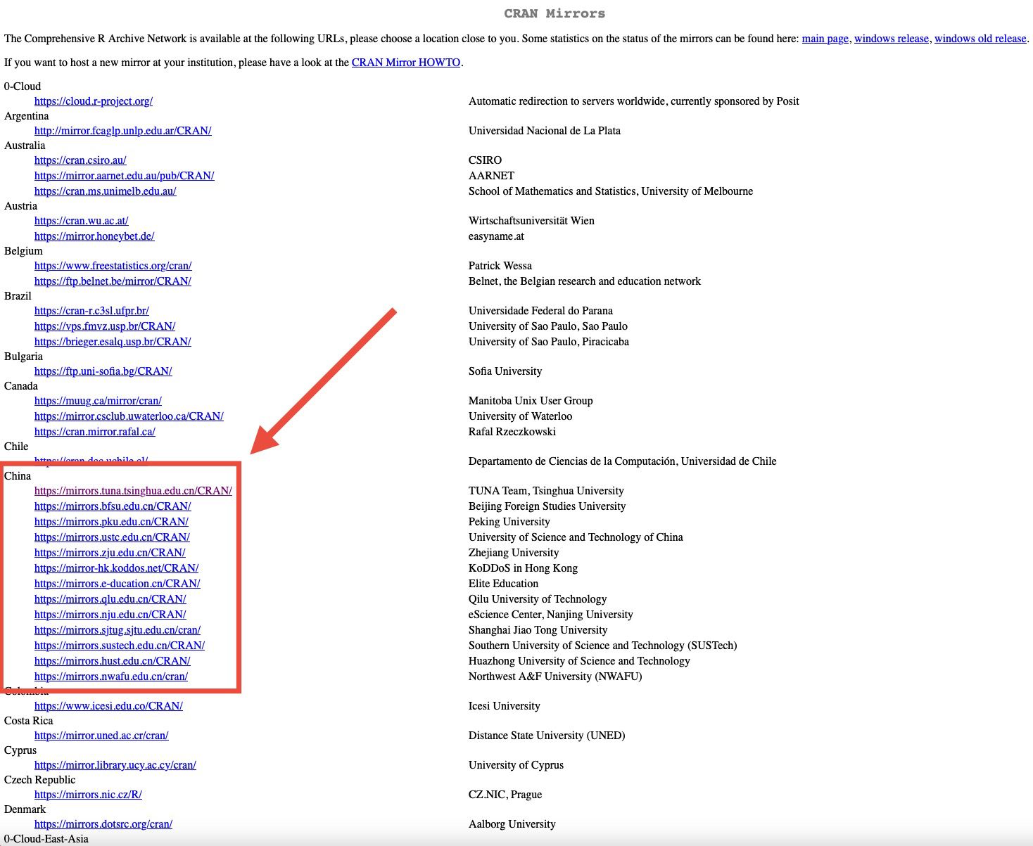Open the mirrors.dotsrc.org Denmark mirror
The width and height of the screenshot is (1033, 846).
click(x=103, y=824)
